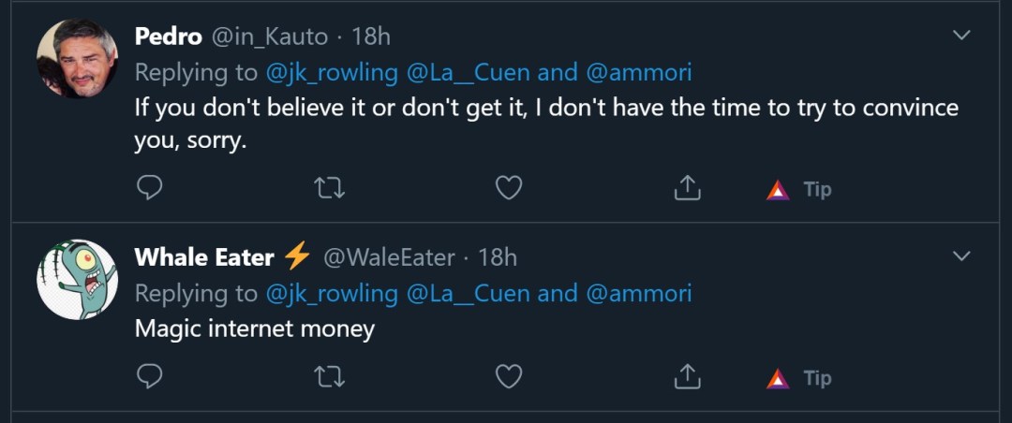
Task: Retweet the "Magic internet money" tweet
Action: (x=329, y=378)
